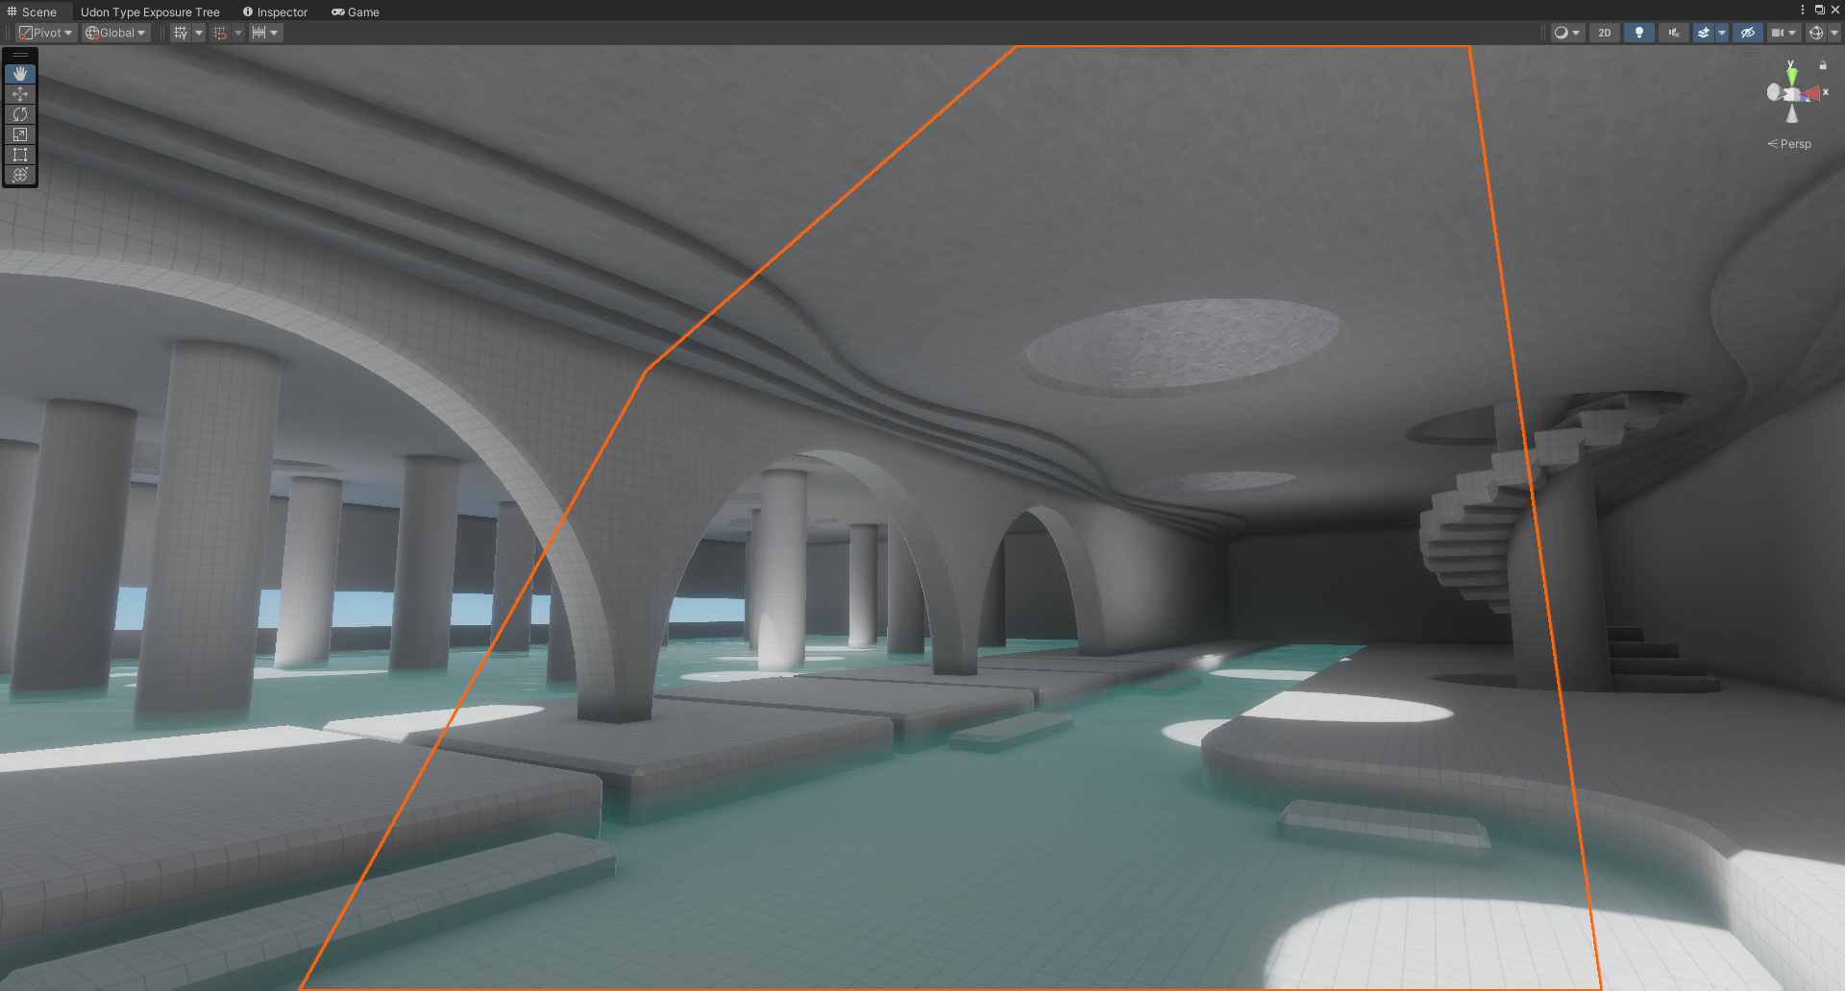Image resolution: width=1845 pixels, height=991 pixels.
Task: Open grid snapping settings arrow
Action: point(238,33)
